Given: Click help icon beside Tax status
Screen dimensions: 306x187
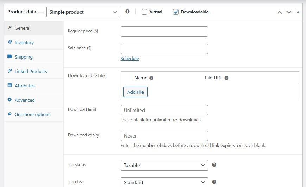Looking at the screenshot, I should (214, 165).
